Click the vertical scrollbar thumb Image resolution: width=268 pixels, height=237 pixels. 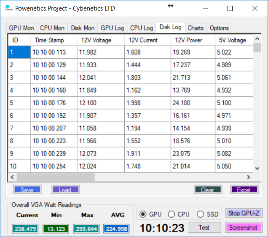click(x=257, y=48)
